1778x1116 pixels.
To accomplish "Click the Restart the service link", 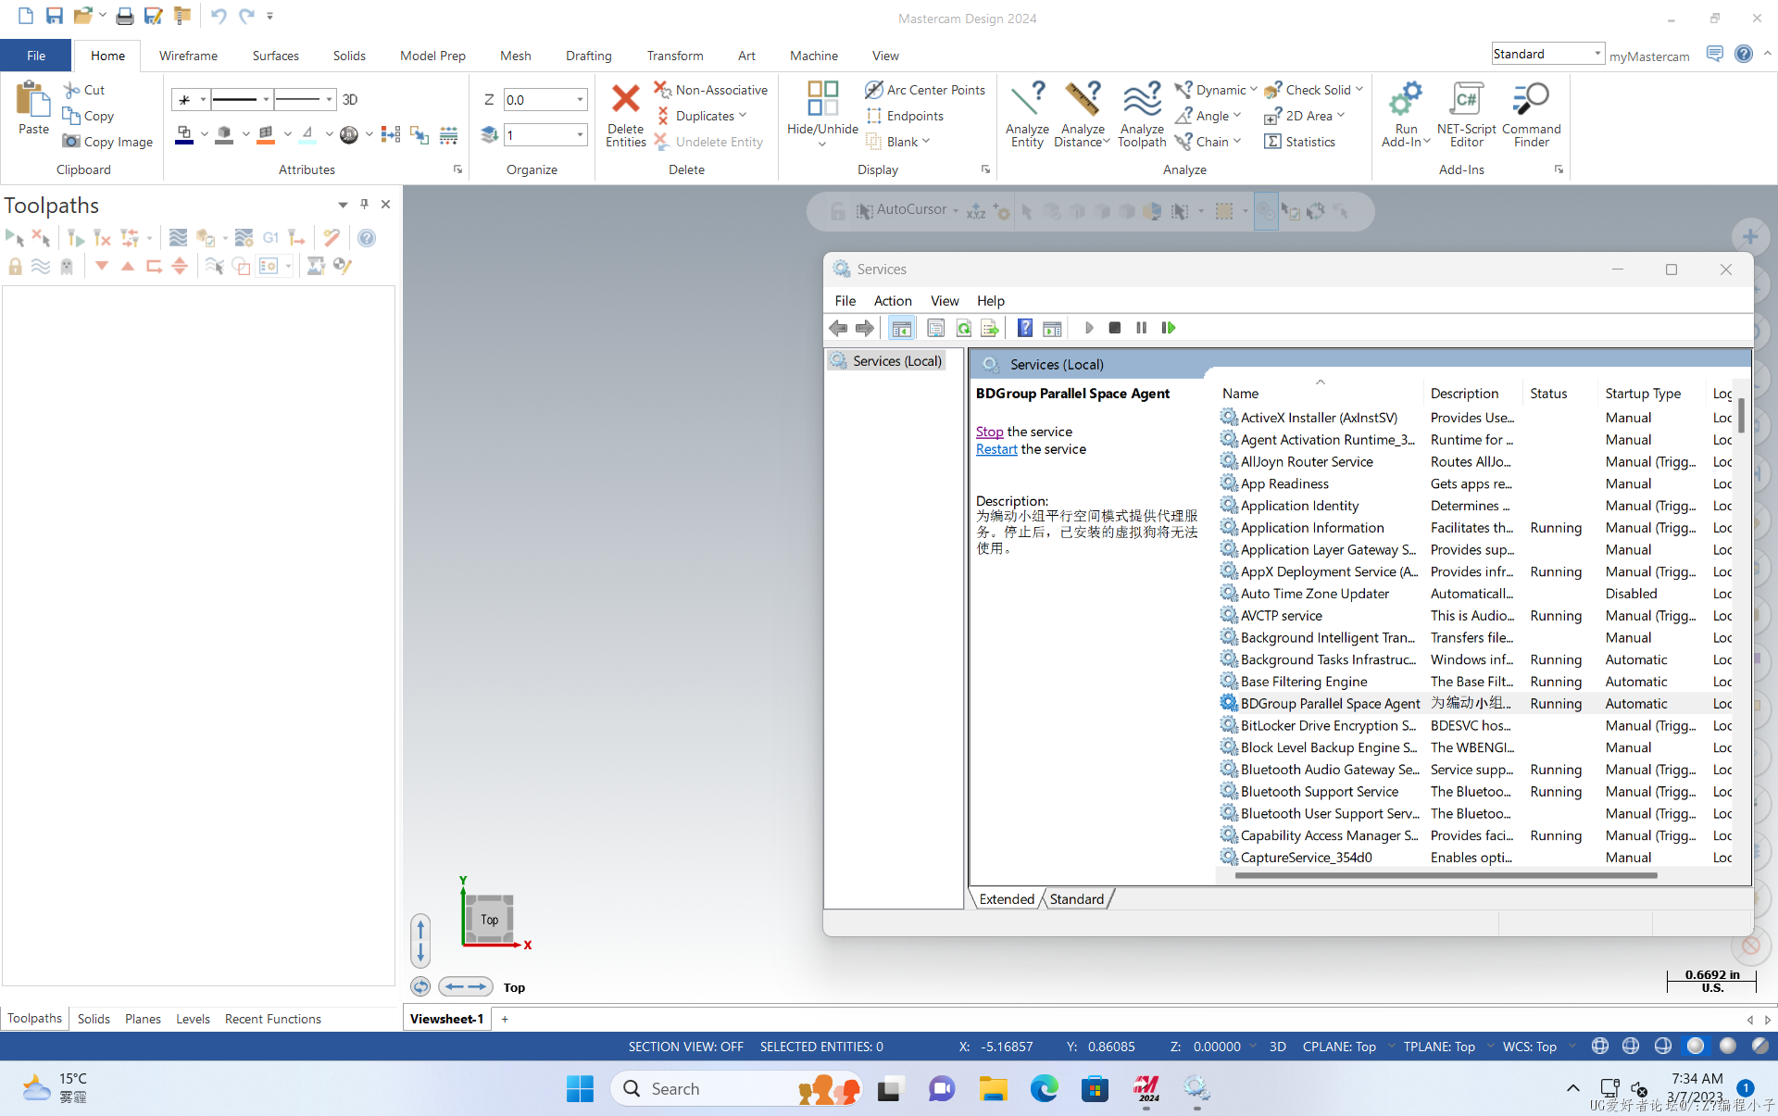I will pos(996,449).
